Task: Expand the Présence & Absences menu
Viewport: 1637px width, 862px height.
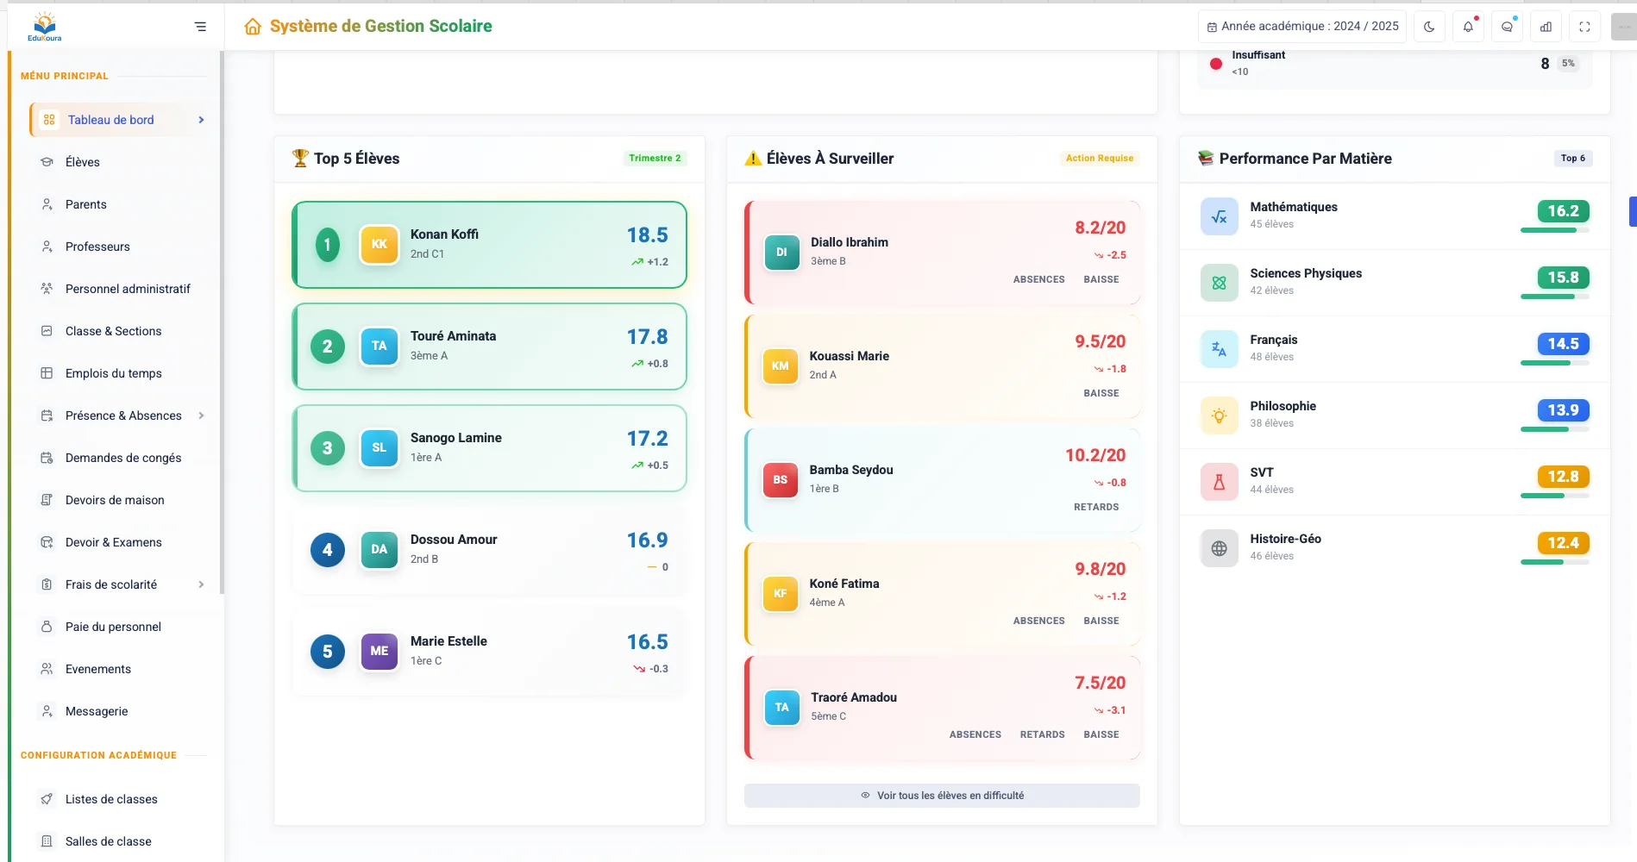Action: [x=201, y=415]
